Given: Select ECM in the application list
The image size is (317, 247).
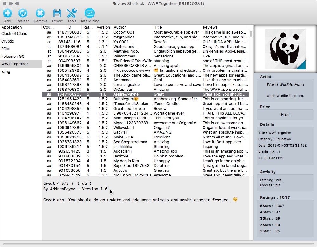Looking at the screenshot, I should [x=21, y=49].
